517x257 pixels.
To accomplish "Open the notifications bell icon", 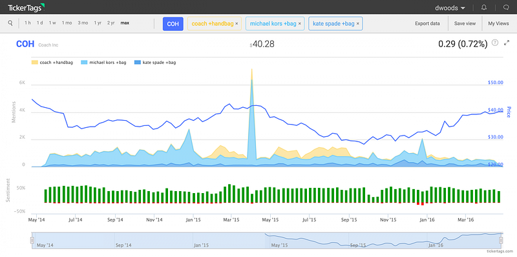I will [484, 7].
